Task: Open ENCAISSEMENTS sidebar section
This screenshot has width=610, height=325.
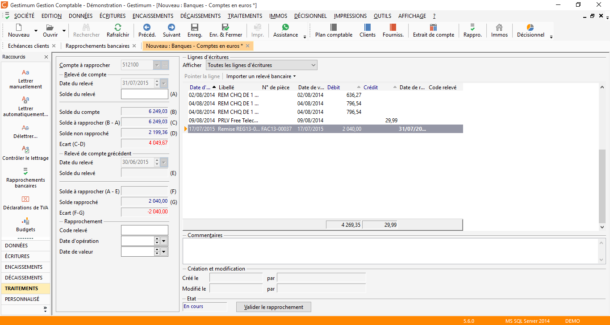Action: pyautogui.click(x=25, y=267)
